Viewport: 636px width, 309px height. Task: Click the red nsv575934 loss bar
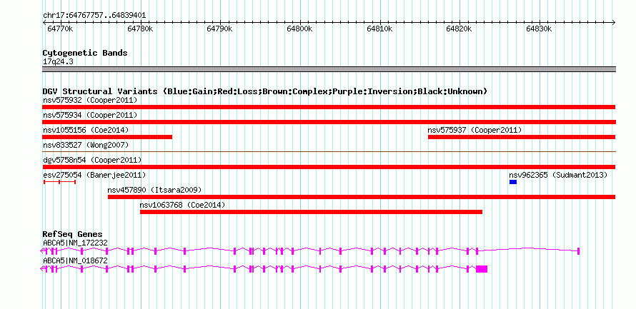tap(329, 122)
